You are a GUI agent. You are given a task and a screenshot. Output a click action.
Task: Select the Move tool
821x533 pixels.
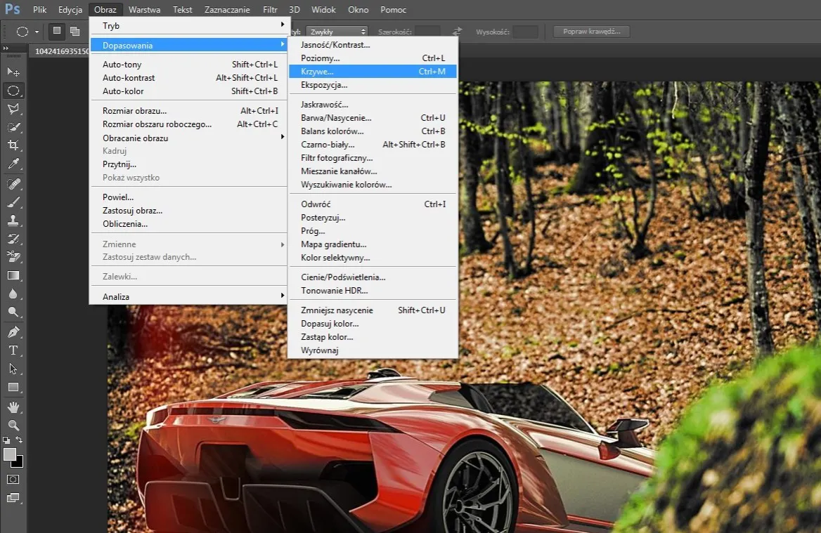pos(14,71)
